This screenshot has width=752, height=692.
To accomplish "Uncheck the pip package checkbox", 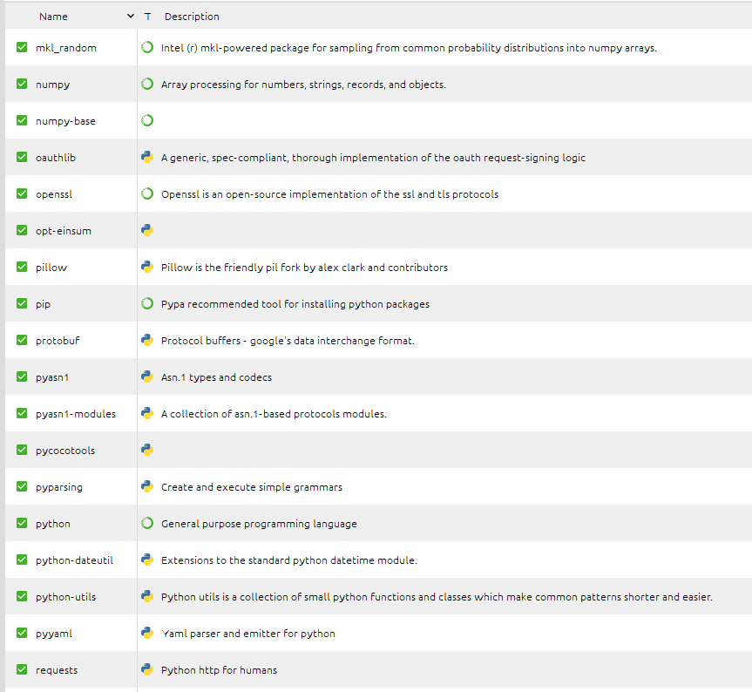I will click(22, 303).
